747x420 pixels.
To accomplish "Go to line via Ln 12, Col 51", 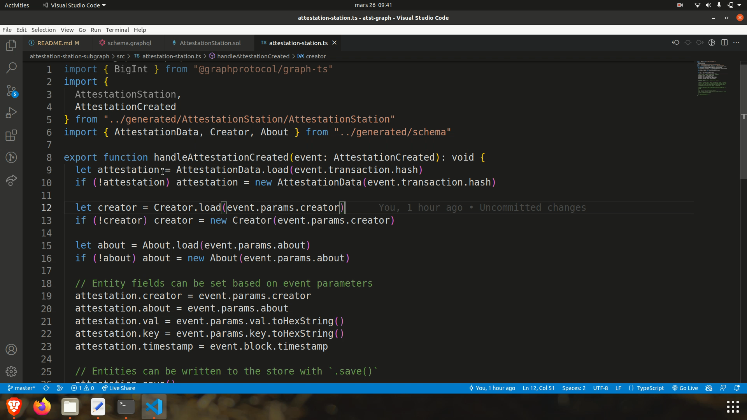I will point(538,388).
